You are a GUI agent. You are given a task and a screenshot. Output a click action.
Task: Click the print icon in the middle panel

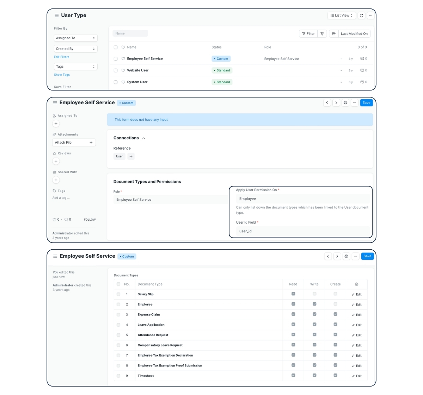point(345,103)
